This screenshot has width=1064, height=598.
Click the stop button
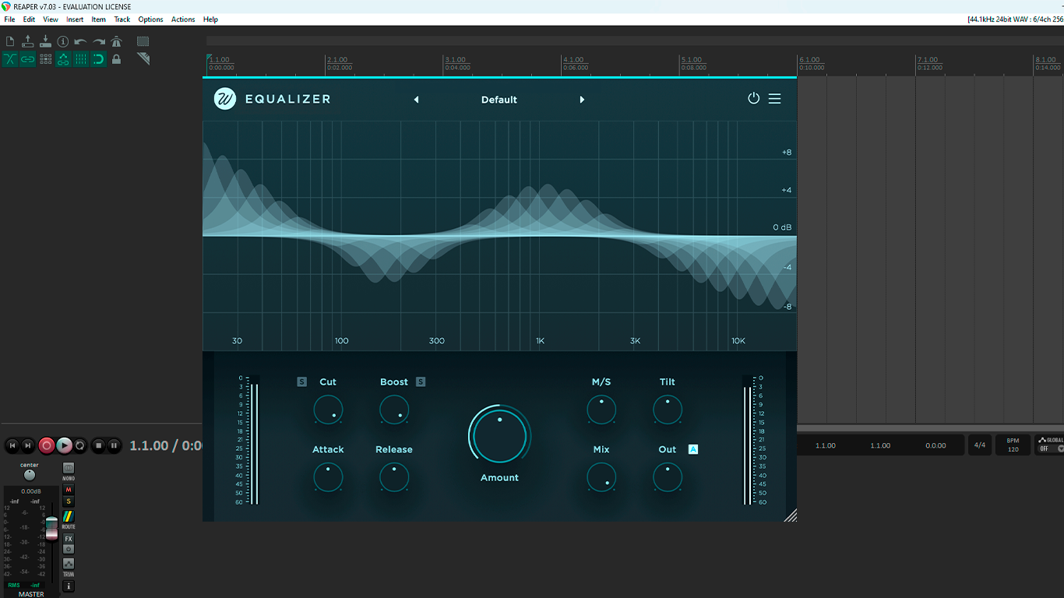click(98, 445)
